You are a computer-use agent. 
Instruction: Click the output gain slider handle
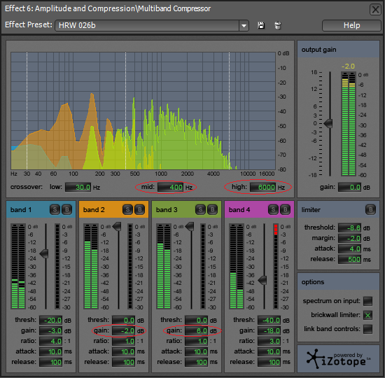point(328,123)
